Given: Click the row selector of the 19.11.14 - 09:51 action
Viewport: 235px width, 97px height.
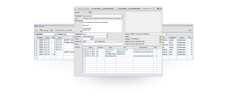Looking at the screenshot, I should pyautogui.click(x=84, y=52).
